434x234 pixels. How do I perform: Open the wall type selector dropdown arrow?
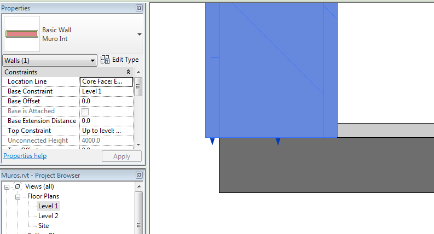pyautogui.click(x=140, y=34)
